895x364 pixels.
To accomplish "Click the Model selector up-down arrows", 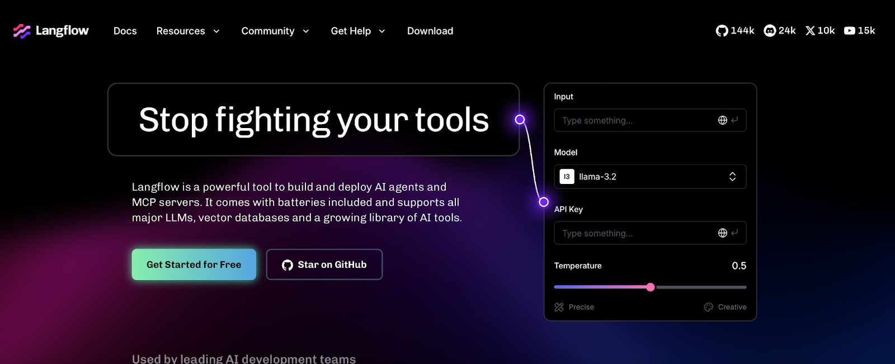I will coord(732,177).
